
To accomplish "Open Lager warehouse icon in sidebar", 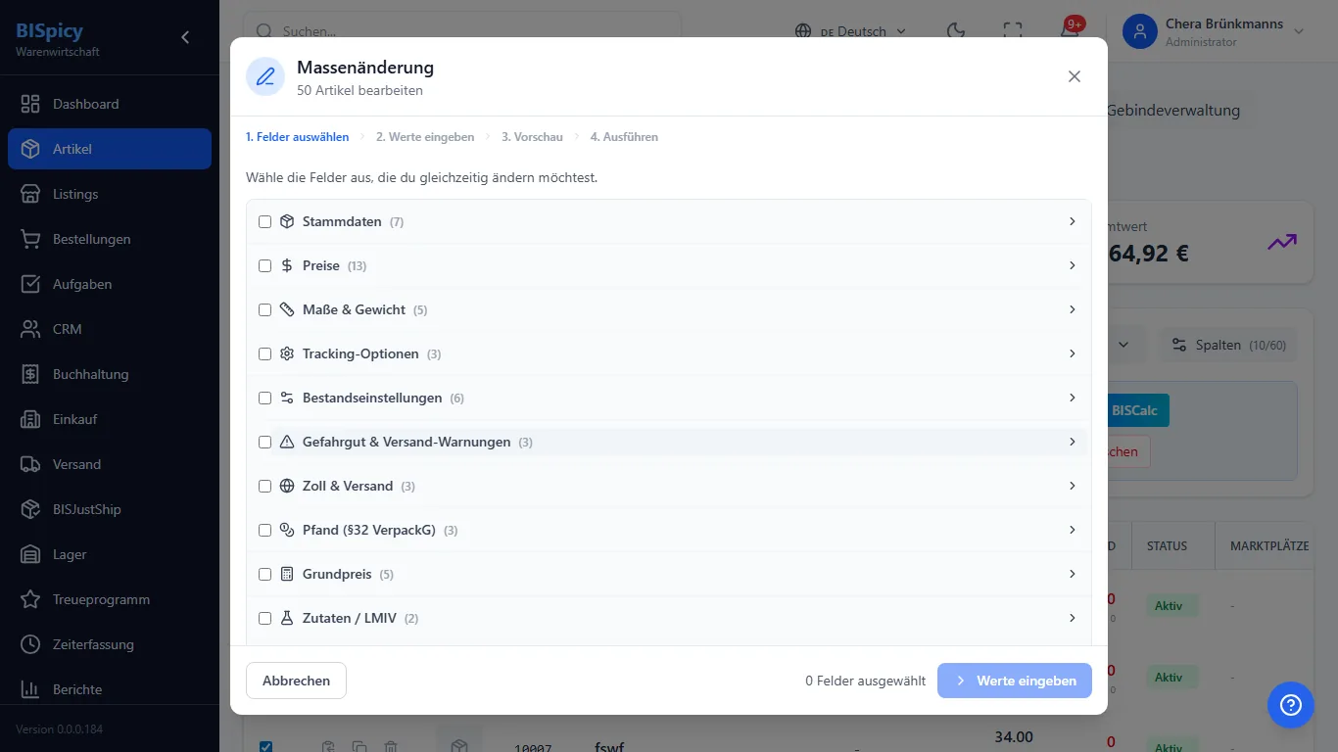I will pos(30,554).
